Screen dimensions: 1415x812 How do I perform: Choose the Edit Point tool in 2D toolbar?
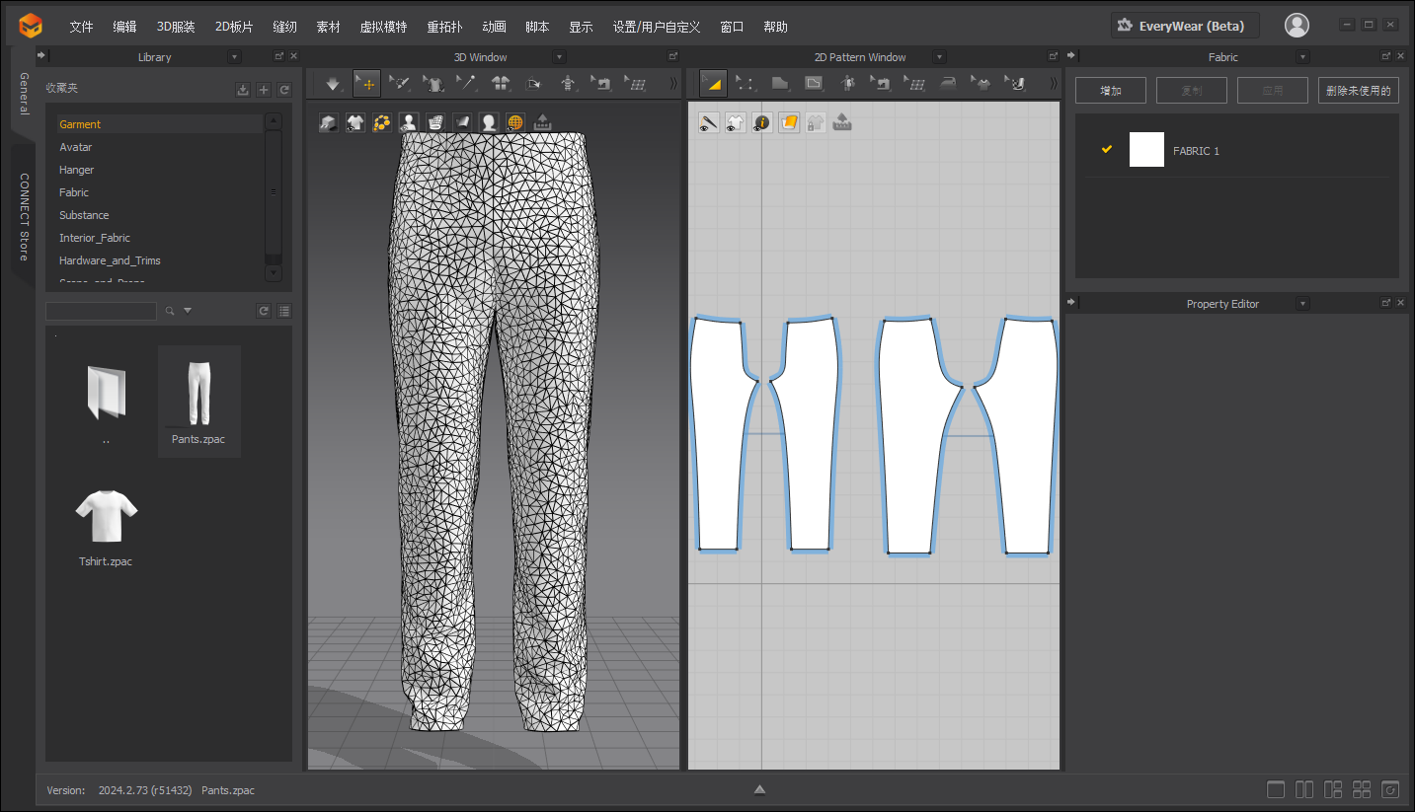tap(747, 84)
